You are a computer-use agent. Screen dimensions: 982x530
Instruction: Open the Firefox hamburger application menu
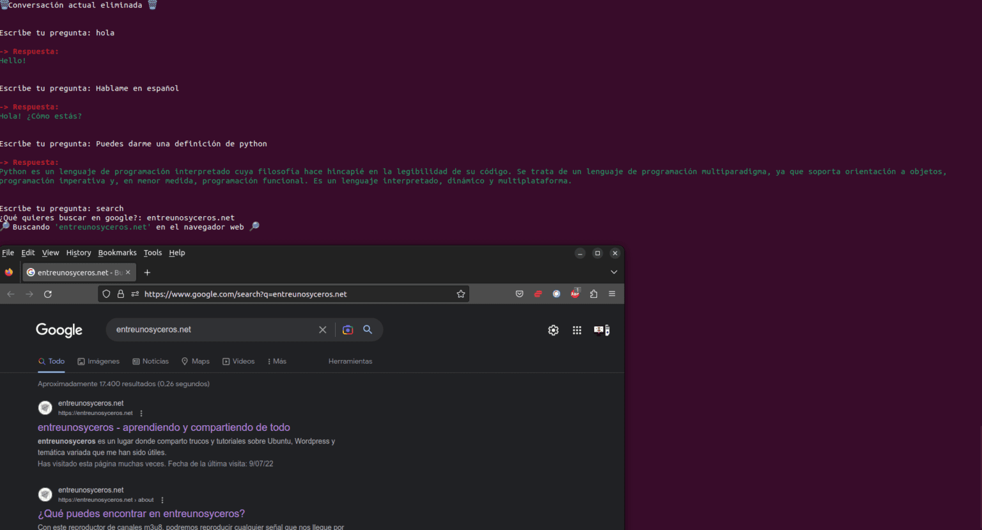612,294
